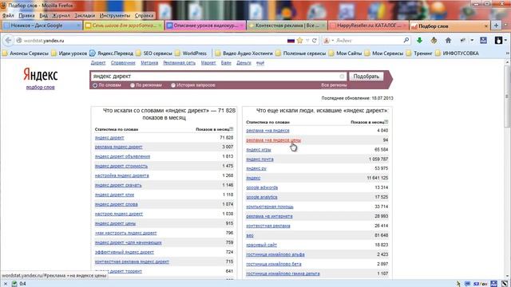
Task: Click the Yandex logo
Action: pos(41,75)
